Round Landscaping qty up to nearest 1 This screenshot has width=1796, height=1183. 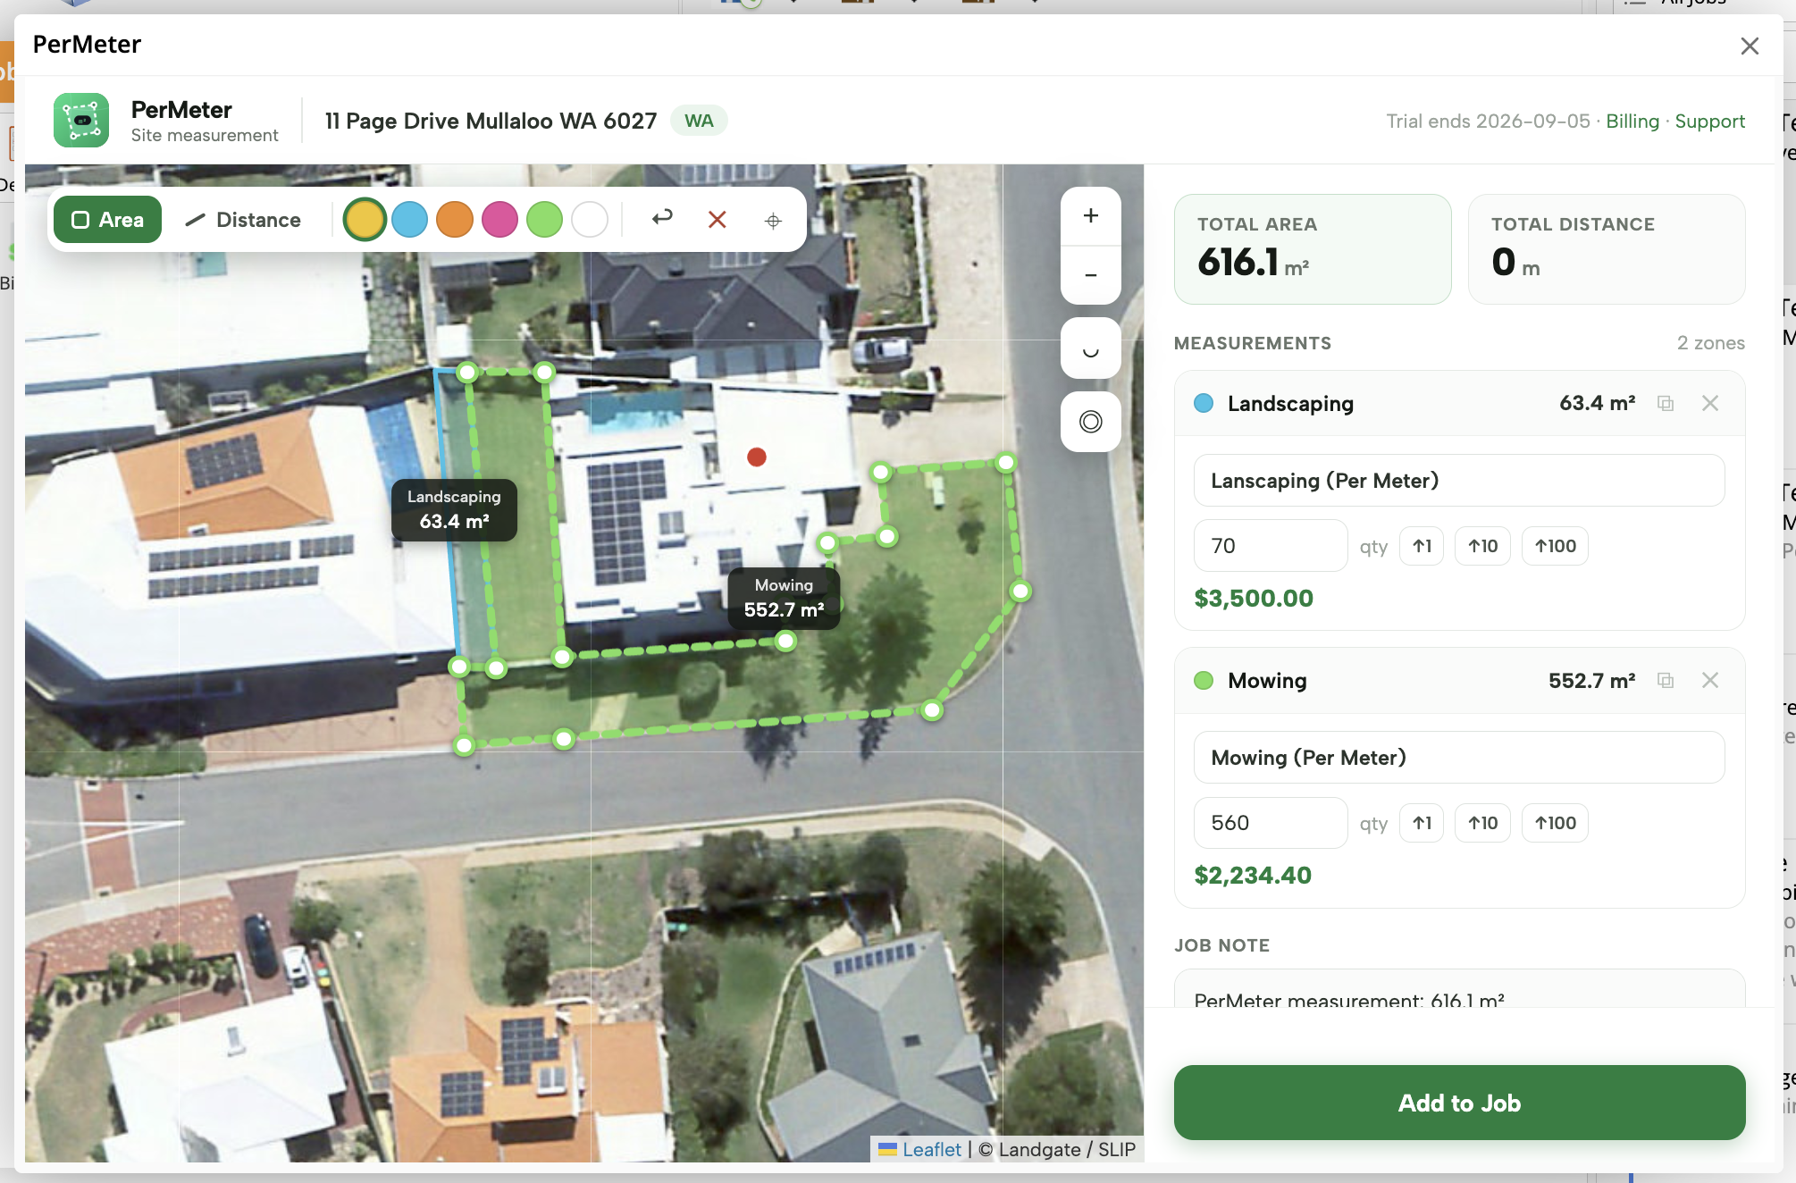[x=1422, y=546]
